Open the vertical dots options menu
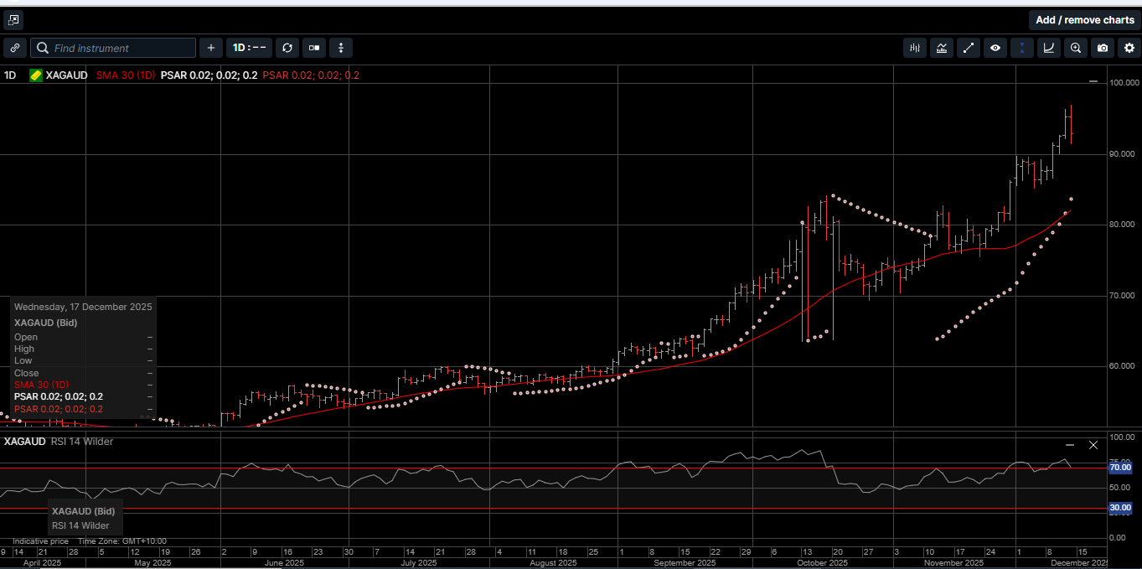 click(341, 48)
